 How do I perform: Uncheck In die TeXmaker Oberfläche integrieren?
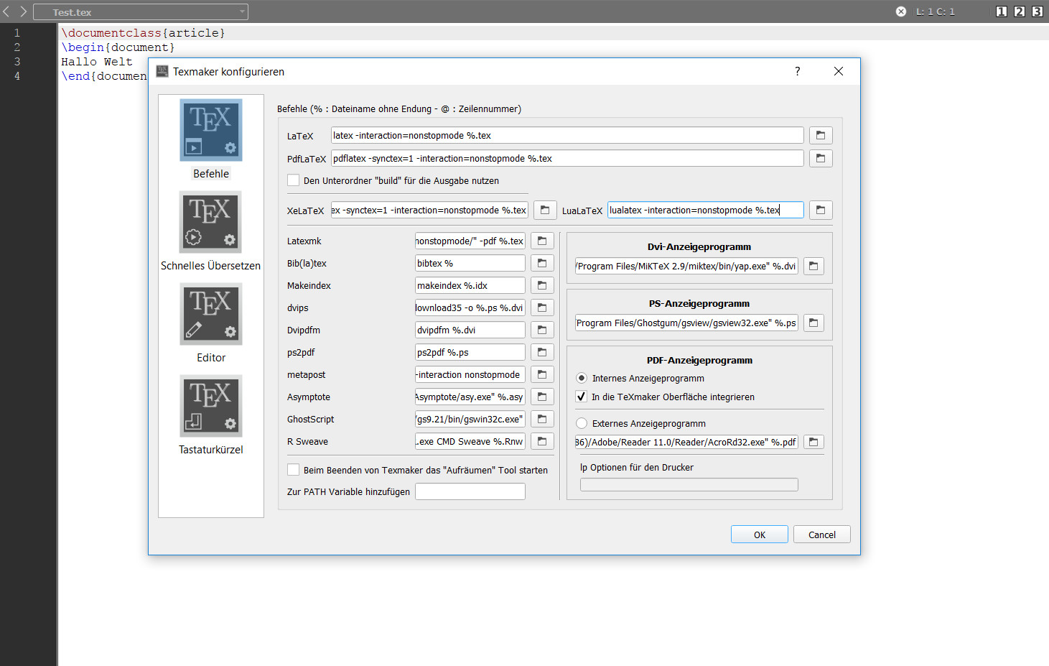[582, 397]
